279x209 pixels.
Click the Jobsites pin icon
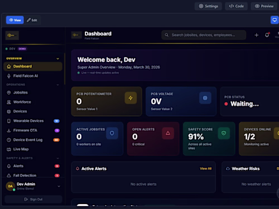click(9, 93)
